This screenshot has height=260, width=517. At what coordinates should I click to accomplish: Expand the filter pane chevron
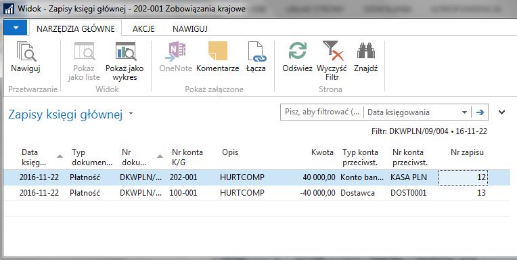tap(501, 112)
